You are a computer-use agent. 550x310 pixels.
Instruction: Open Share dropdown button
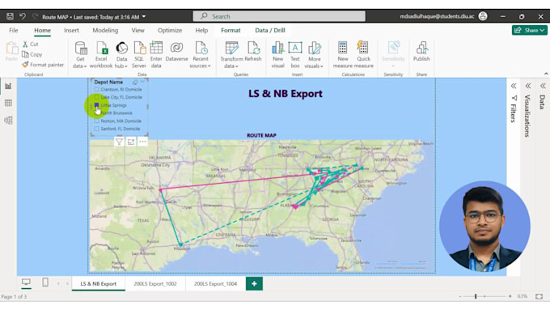529,30
